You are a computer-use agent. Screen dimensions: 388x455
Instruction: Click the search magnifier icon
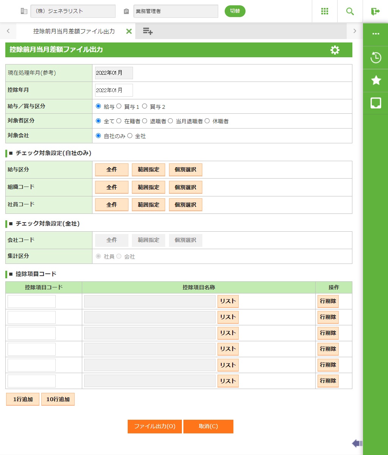tap(350, 11)
